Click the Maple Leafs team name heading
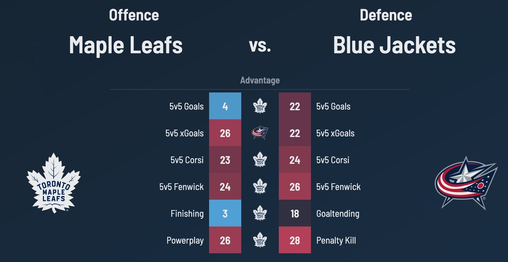 126,45
